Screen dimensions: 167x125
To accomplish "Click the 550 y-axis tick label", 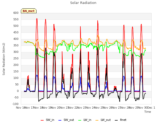I will [16, 19].
